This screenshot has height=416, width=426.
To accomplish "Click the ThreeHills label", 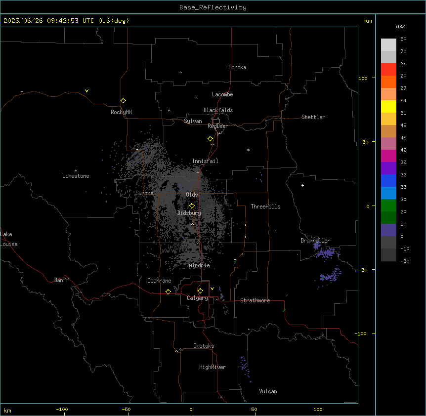I will tap(265, 207).
